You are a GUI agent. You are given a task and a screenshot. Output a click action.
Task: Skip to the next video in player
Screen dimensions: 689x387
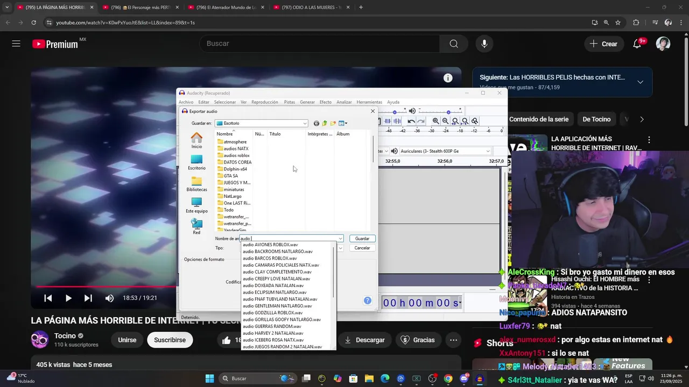coord(88,298)
